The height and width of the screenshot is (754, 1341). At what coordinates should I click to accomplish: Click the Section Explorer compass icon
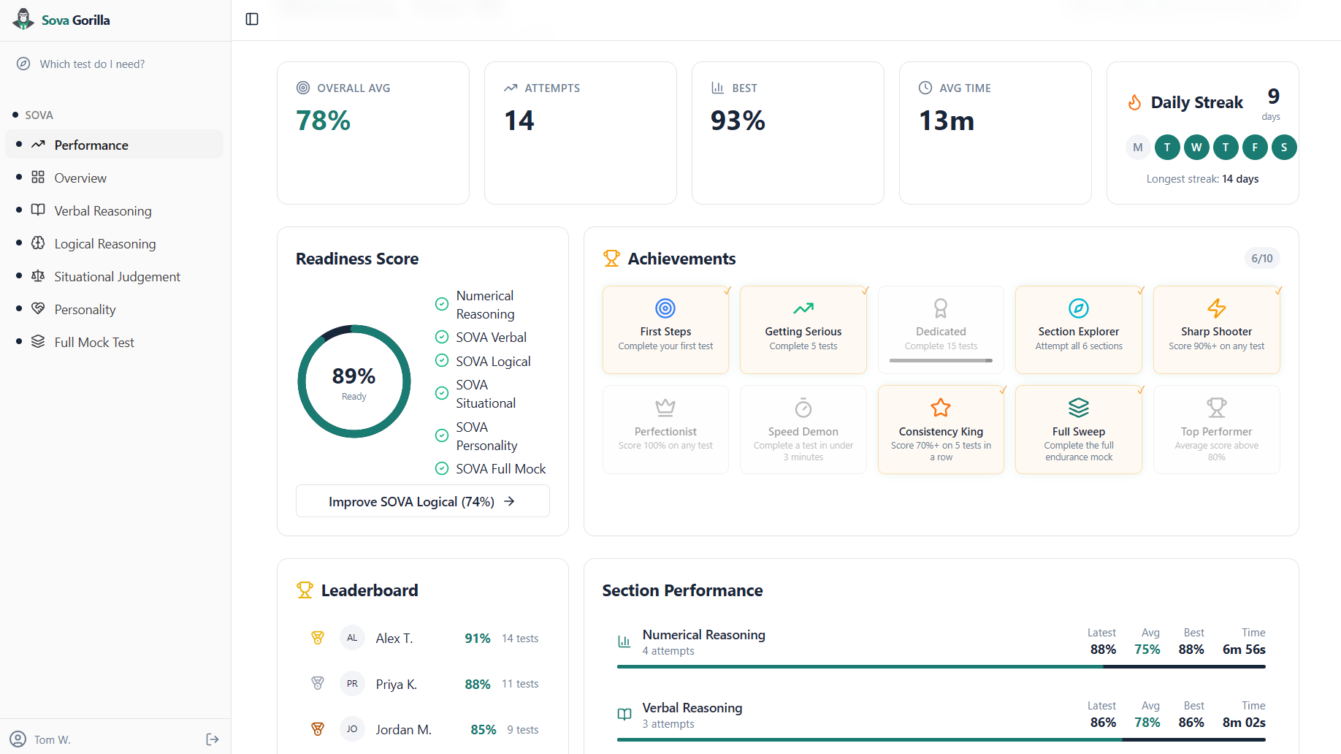1079,308
